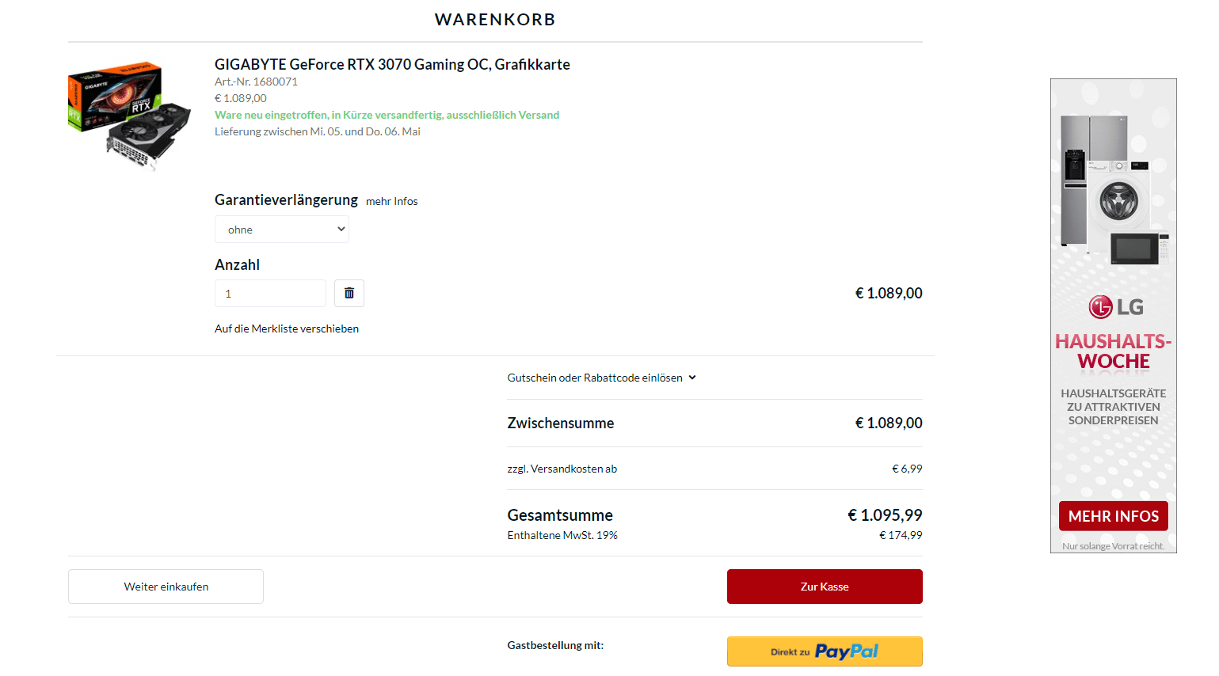
Task: Open the GIGABYTE graphics card product thumbnail
Action: pos(130,116)
